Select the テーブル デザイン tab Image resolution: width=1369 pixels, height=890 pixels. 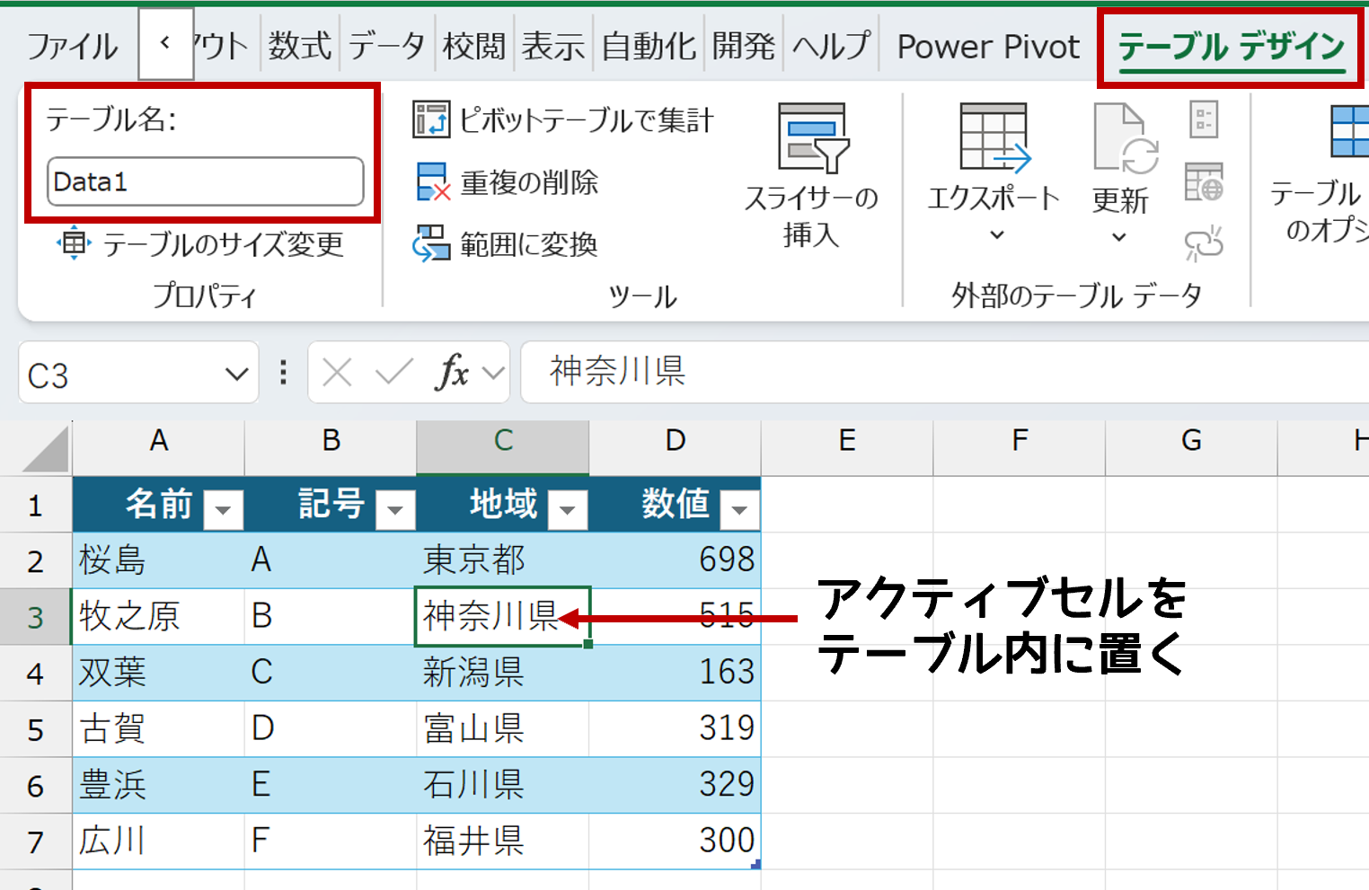tap(1232, 46)
